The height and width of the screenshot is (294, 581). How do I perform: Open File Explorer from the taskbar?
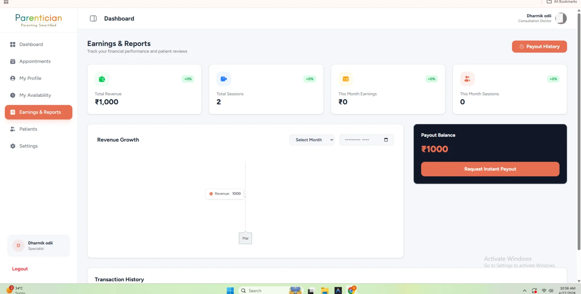click(x=325, y=290)
